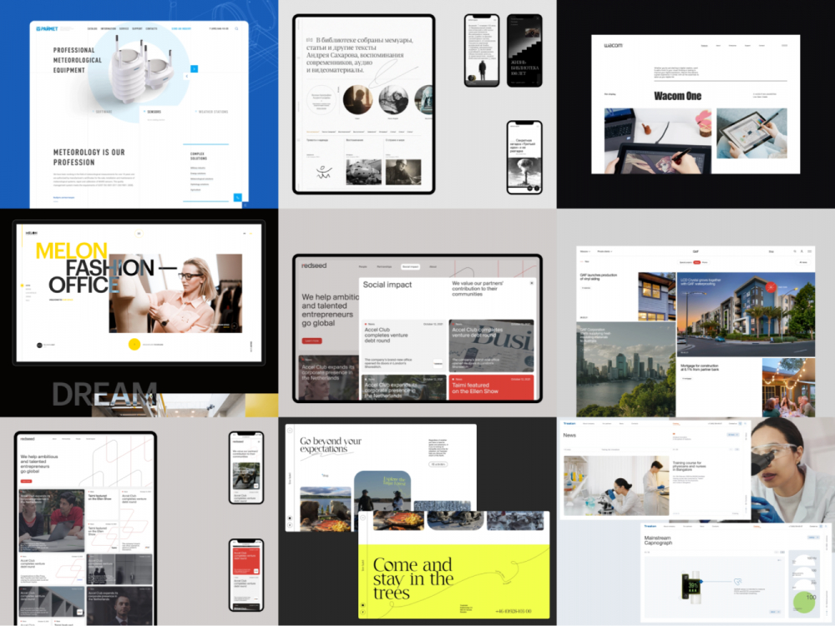Click the Wacom logo in the site header
This screenshot has height=626, width=835.
pos(613,45)
